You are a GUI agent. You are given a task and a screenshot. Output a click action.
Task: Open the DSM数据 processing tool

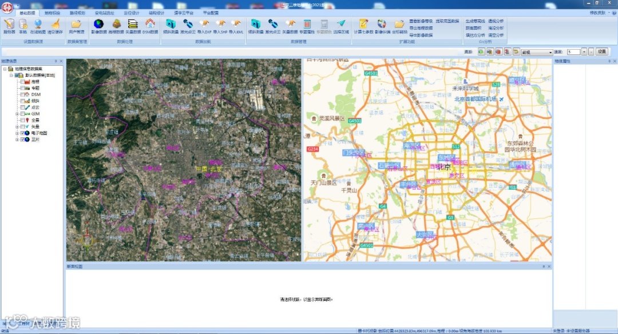(150, 26)
